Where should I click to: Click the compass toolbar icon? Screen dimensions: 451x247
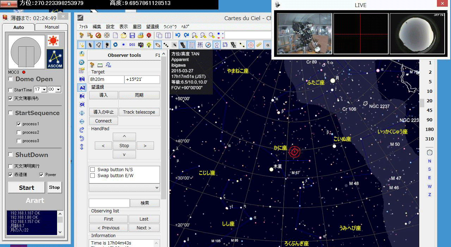pyautogui.click(x=208, y=45)
